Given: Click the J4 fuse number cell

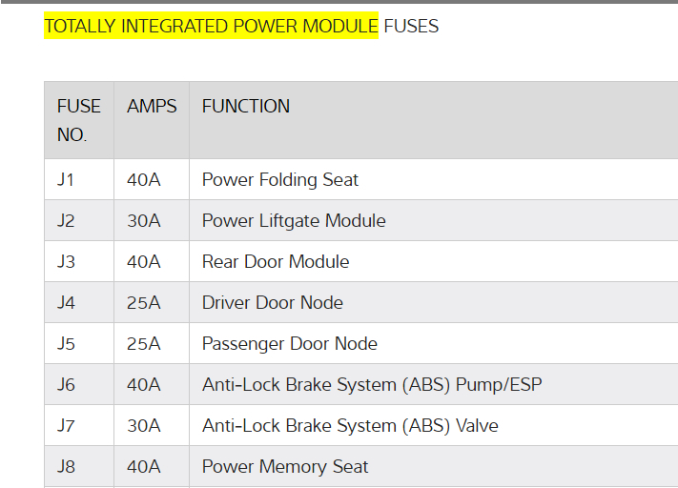Looking at the screenshot, I should tap(66, 302).
